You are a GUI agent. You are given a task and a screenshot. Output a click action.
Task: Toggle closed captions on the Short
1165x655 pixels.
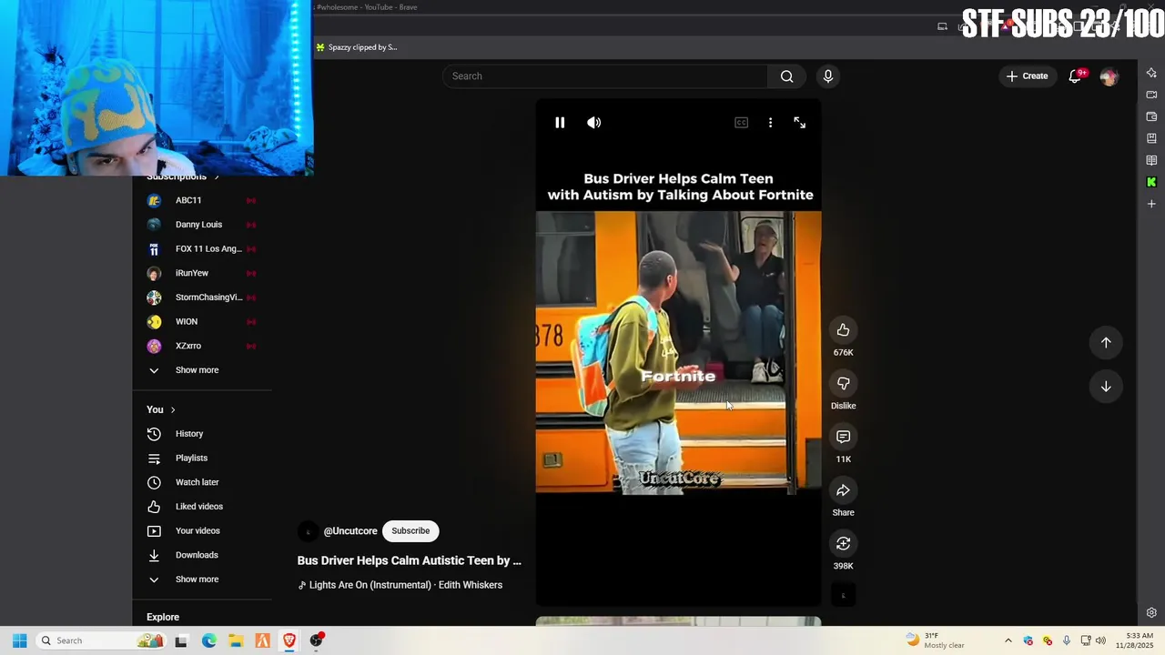[x=741, y=123]
